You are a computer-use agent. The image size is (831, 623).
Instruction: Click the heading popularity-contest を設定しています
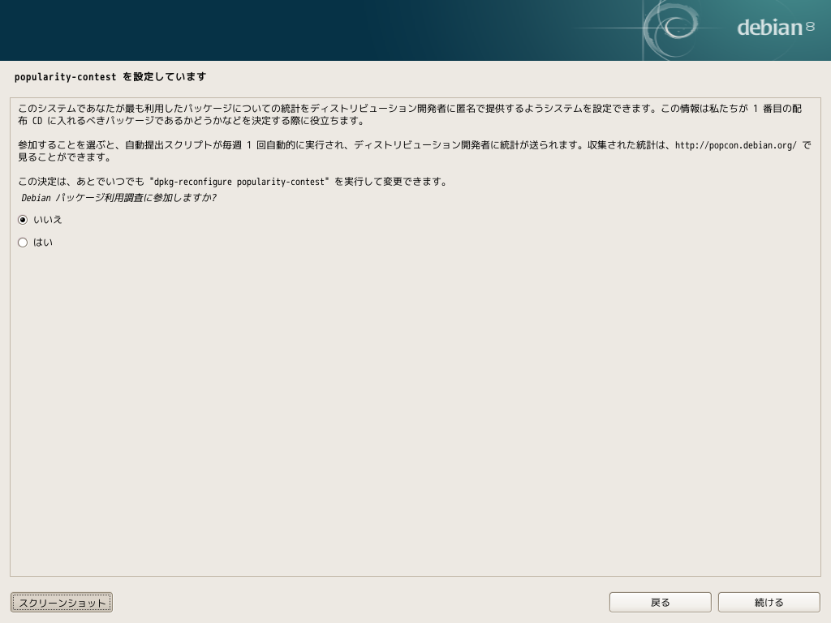pyautogui.click(x=110, y=77)
